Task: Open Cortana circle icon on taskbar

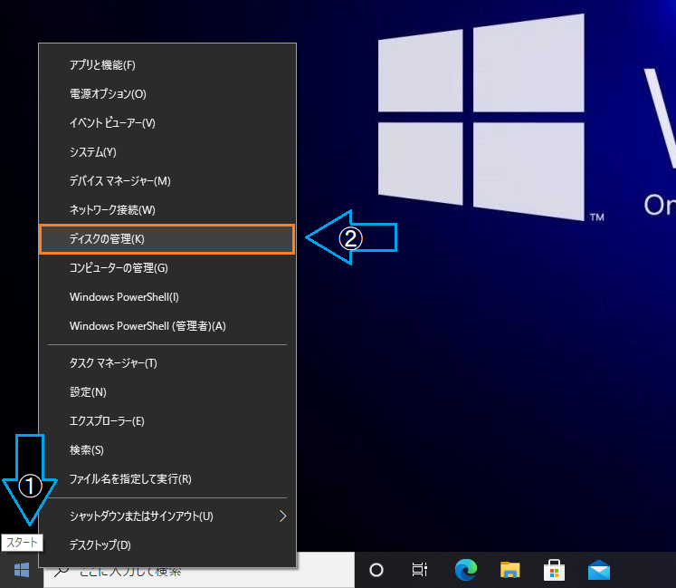Action: tap(376, 570)
